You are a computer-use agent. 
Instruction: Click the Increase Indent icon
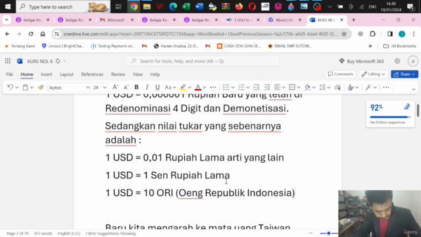267,88
